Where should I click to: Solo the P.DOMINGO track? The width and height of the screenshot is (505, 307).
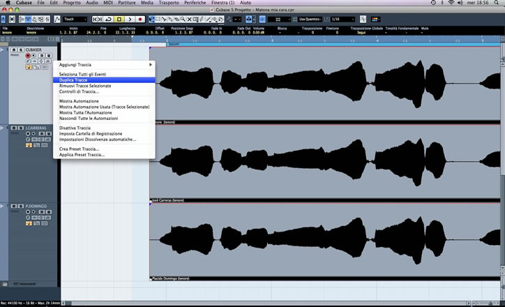(x=21, y=206)
